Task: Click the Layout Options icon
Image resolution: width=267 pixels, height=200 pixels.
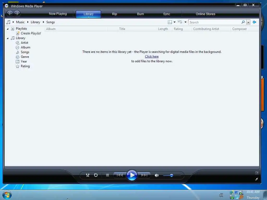Action: [x=170, y=22]
